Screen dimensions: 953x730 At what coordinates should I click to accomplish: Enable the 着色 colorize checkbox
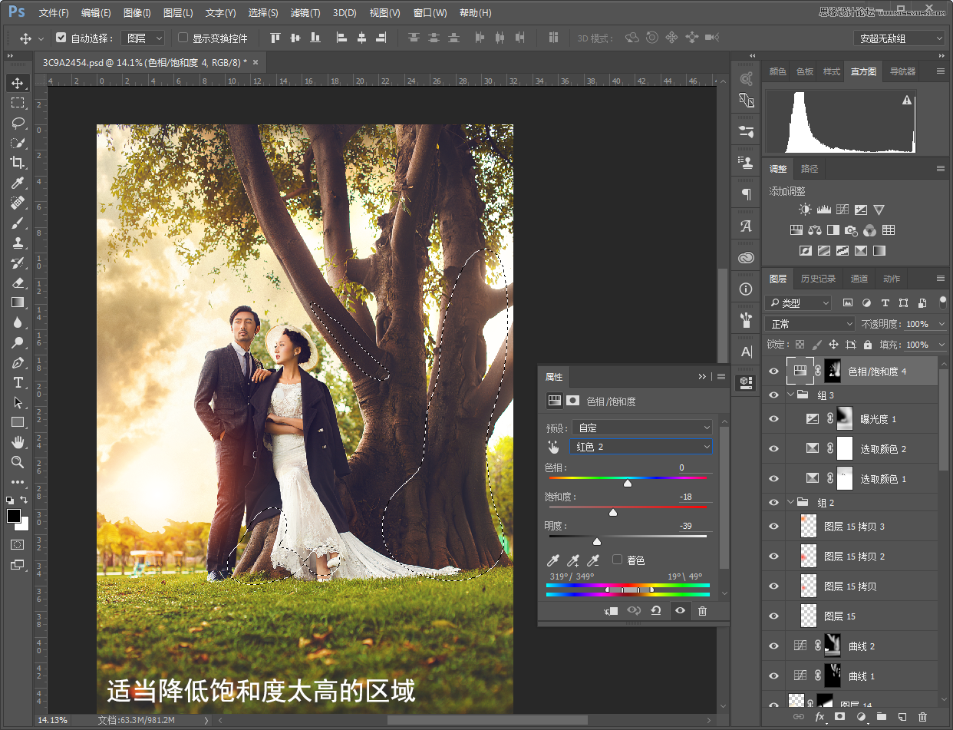(618, 560)
